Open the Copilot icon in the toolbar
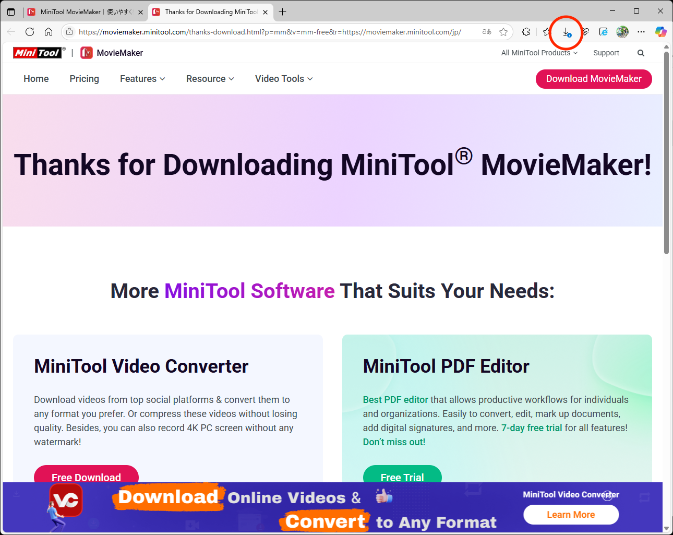Image resolution: width=673 pixels, height=535 pixels. [x=660, y=32]
